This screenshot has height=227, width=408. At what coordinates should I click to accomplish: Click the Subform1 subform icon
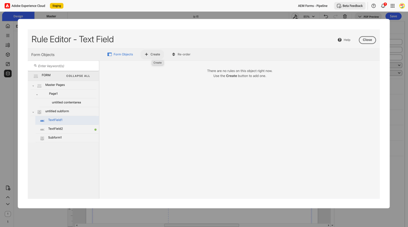pos(42,138)
